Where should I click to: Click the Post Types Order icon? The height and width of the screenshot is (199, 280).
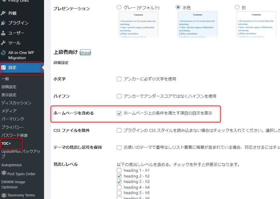(x=4, y=173)
